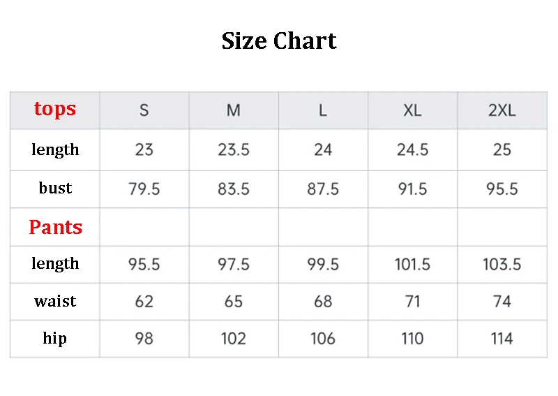The image size is (558, 396).
Task: Select the tops length value 23.5
Action: (x=234, y=149)
